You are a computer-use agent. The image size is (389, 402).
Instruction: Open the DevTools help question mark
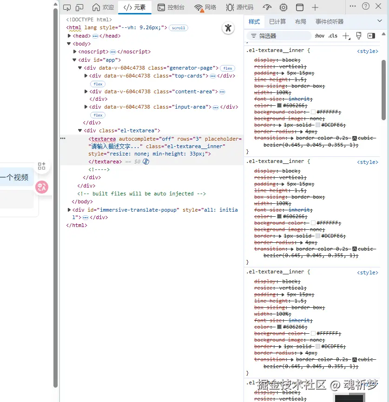(366, 6)
